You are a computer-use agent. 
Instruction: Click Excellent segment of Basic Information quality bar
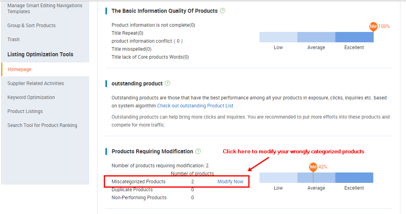coord(354,37)
